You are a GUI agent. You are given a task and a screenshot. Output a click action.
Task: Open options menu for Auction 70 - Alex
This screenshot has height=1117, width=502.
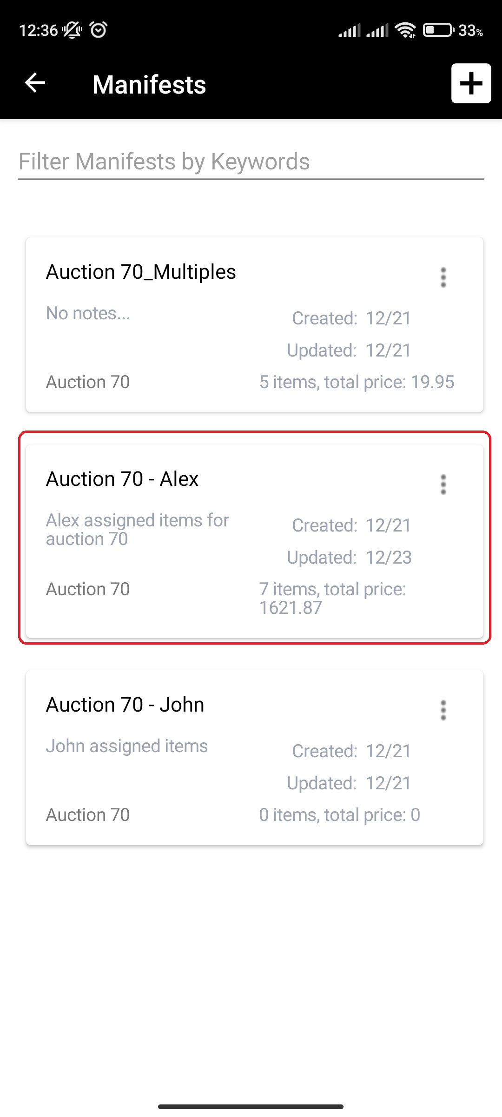click(x=443, y=484)
